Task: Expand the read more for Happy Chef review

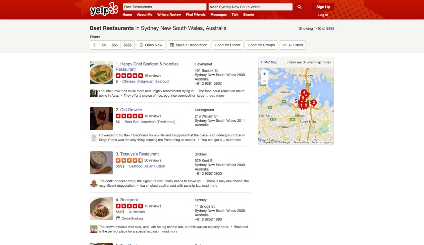Action: [216, 96]
